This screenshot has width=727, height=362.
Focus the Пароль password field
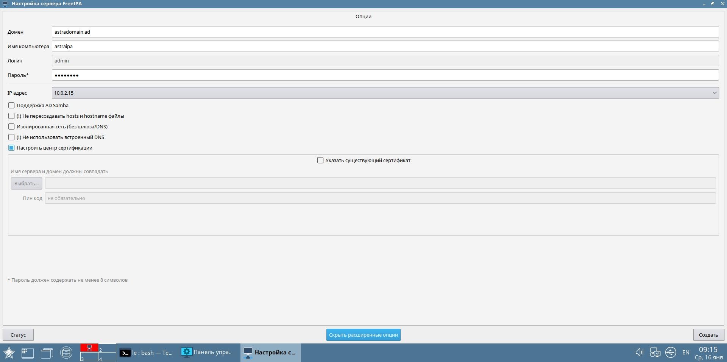pos(385,75)
